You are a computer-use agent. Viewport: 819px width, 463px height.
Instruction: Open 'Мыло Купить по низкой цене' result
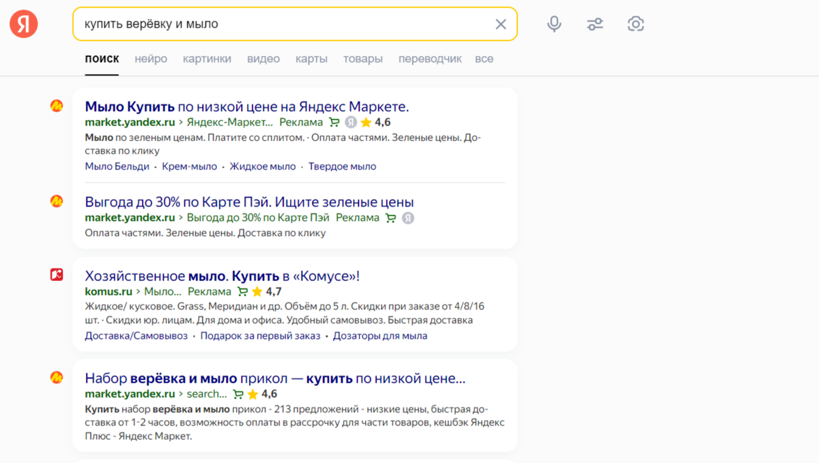tap(247, 106)
